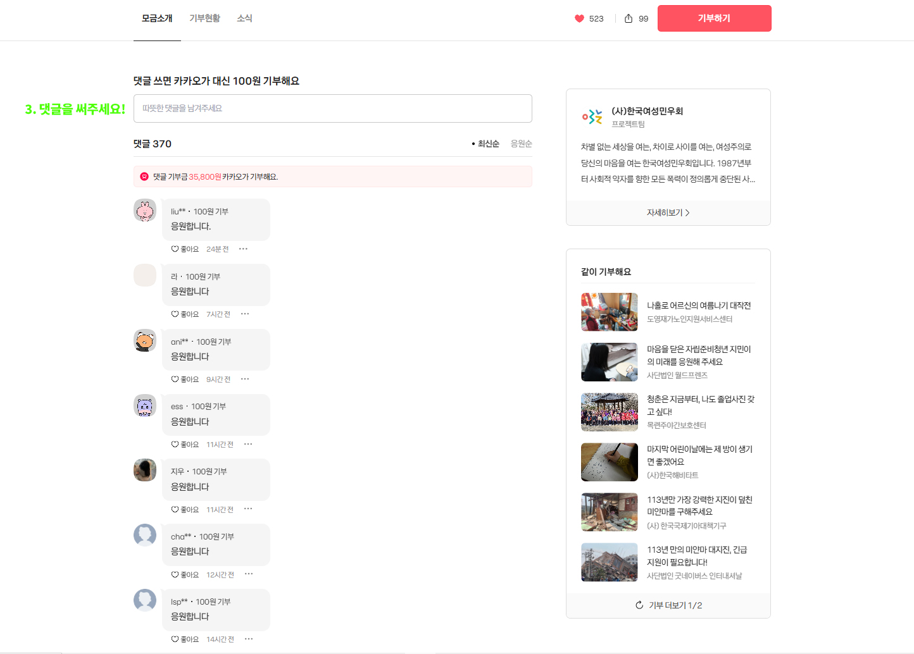Open 마지막 어린이날에는 제 방이 campaign link

pyautogui.click(x=699, y=455)
